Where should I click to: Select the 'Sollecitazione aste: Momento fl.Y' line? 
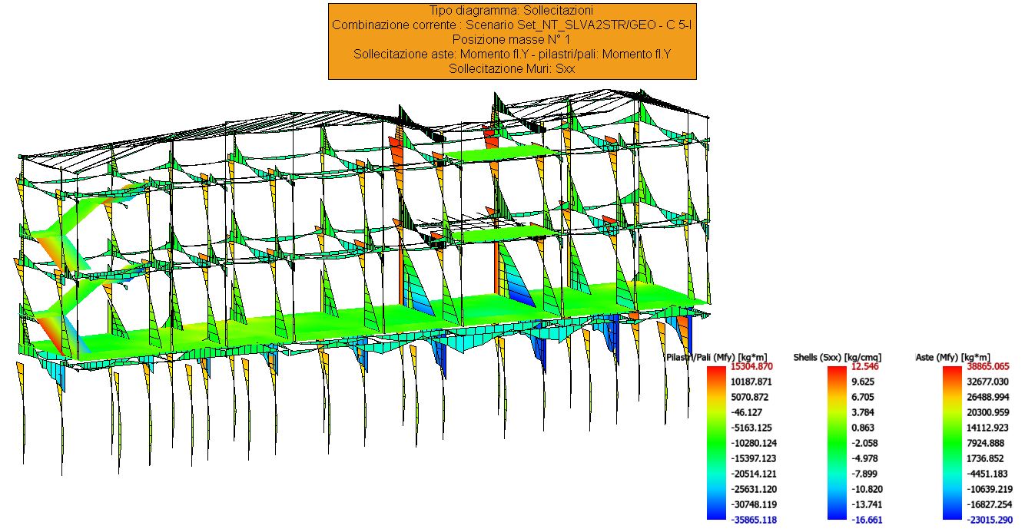pyautogui.click(x=512, y=55)
